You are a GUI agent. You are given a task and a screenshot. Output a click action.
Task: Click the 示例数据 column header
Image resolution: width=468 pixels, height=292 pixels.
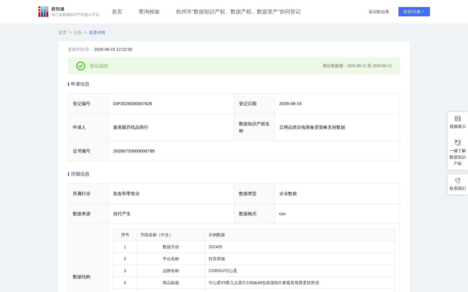click(x=300, y=235)
